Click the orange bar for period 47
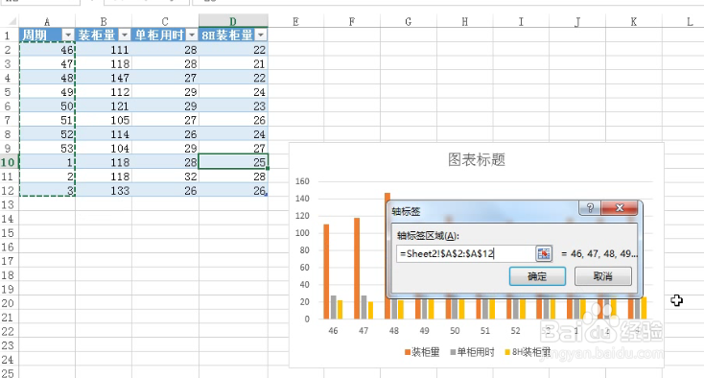Viewport: 704px width, 378px height. tap(357, 269)
